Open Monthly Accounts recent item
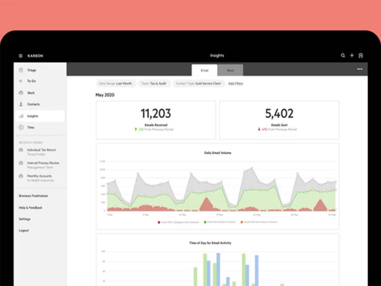This screenshot has height=286, width=381. point(40,178)
